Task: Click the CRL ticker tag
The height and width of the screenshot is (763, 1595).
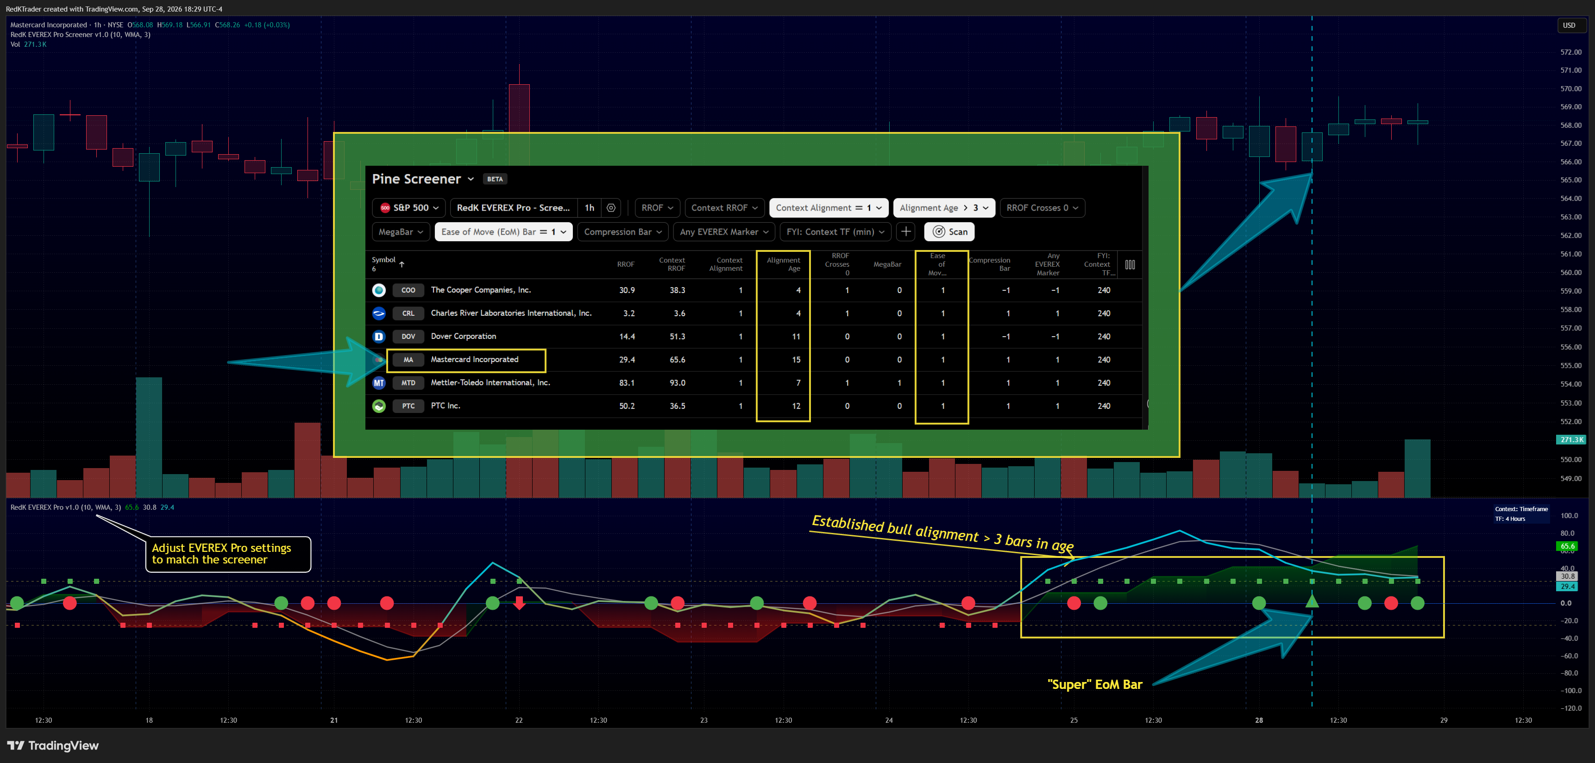Action: point(408,313)
